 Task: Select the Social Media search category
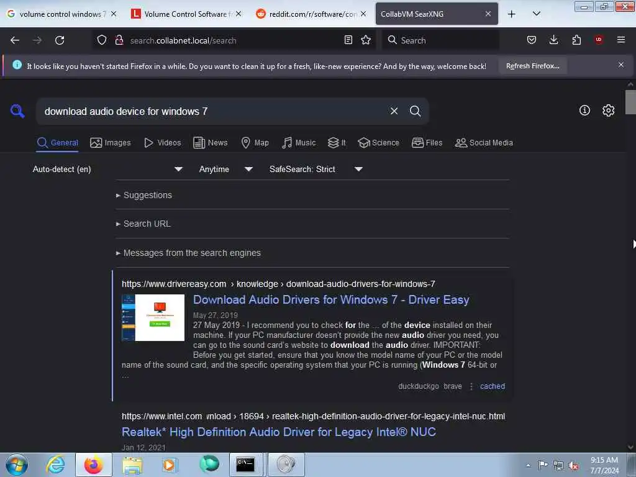484,143
